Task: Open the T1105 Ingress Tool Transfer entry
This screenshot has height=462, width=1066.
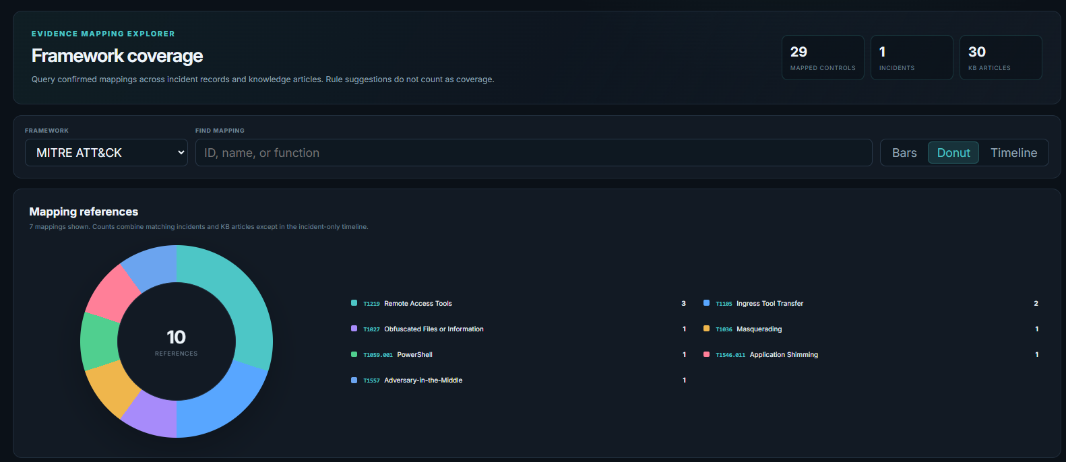Action: (871, 304)
